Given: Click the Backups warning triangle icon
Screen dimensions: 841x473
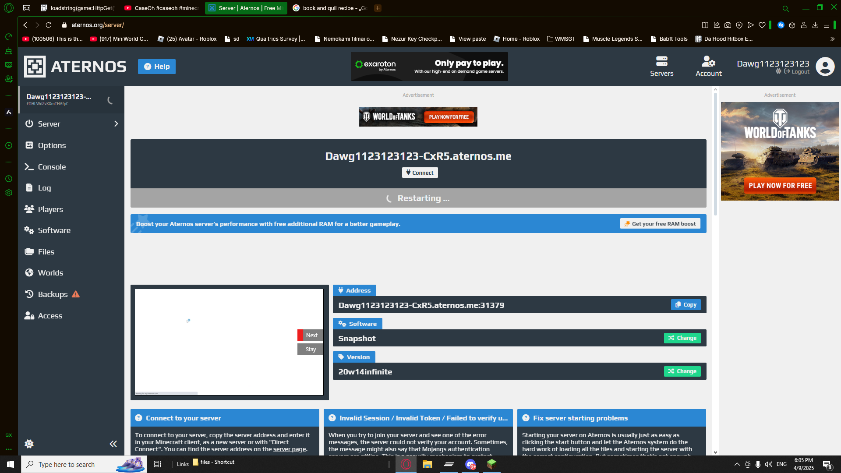Looking at the screenshot, I should coord(76,294).
